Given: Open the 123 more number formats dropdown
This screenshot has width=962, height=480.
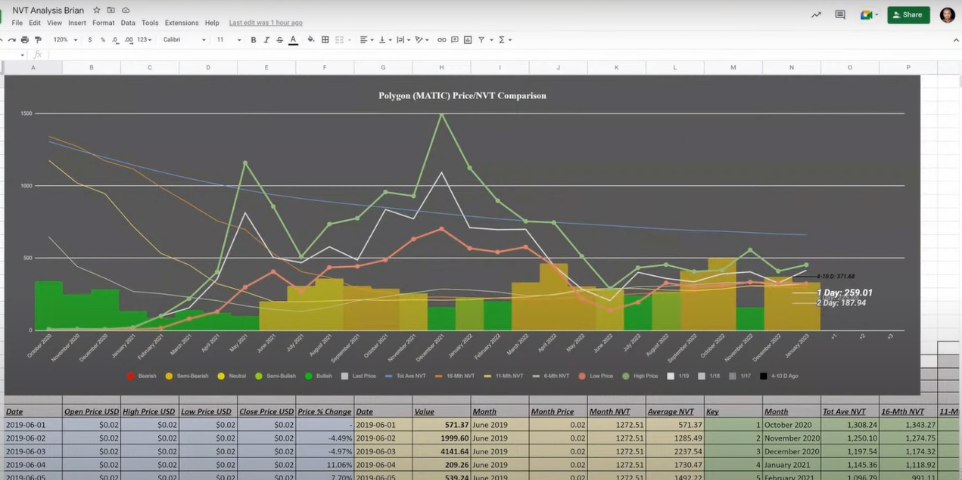Looking at the screenshot, I should pyautogui.click(x=144, y=39).
